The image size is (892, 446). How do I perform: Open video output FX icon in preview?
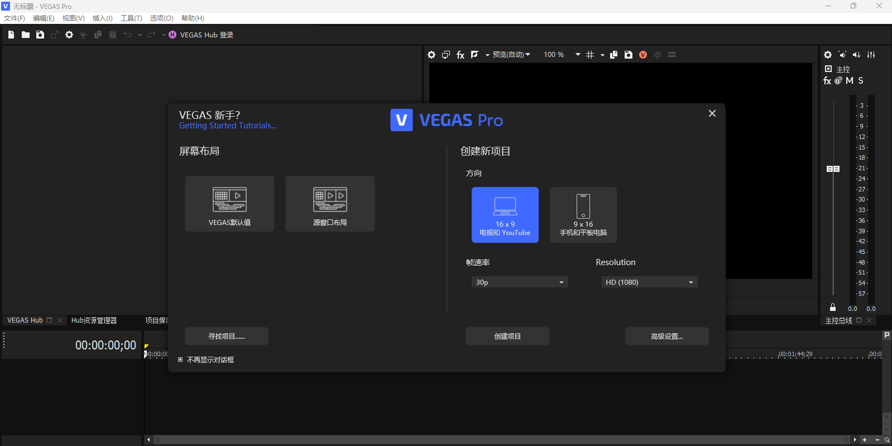[461, 55]
